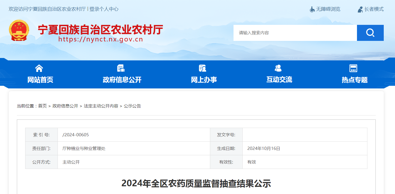This screenshot has width=395, height=194.
Task: Click the 首页 breadcrumb link
Action: 42,106
